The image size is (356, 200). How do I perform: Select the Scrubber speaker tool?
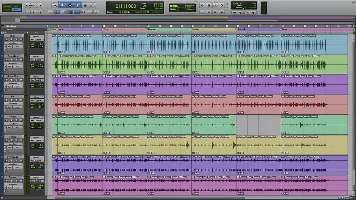[86, 5]
